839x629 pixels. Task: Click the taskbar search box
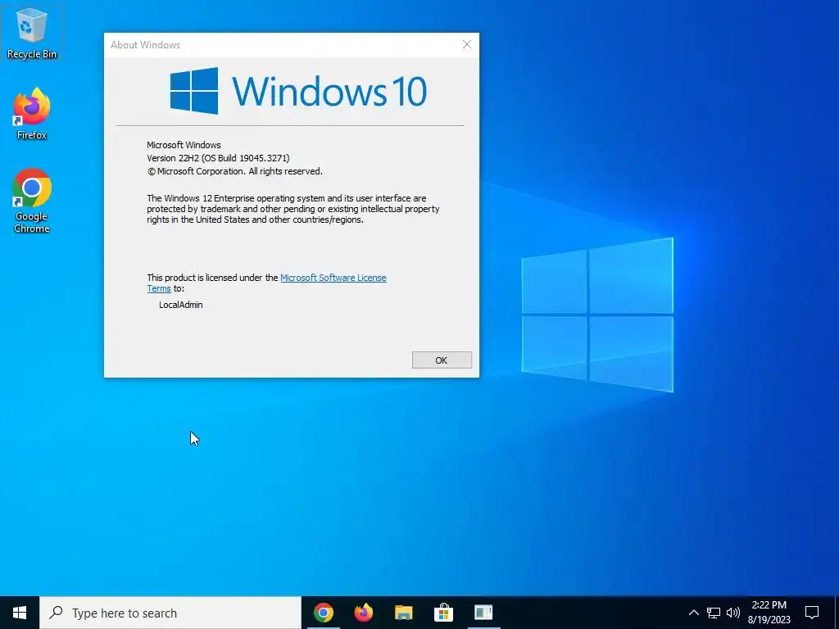(170, 613)
